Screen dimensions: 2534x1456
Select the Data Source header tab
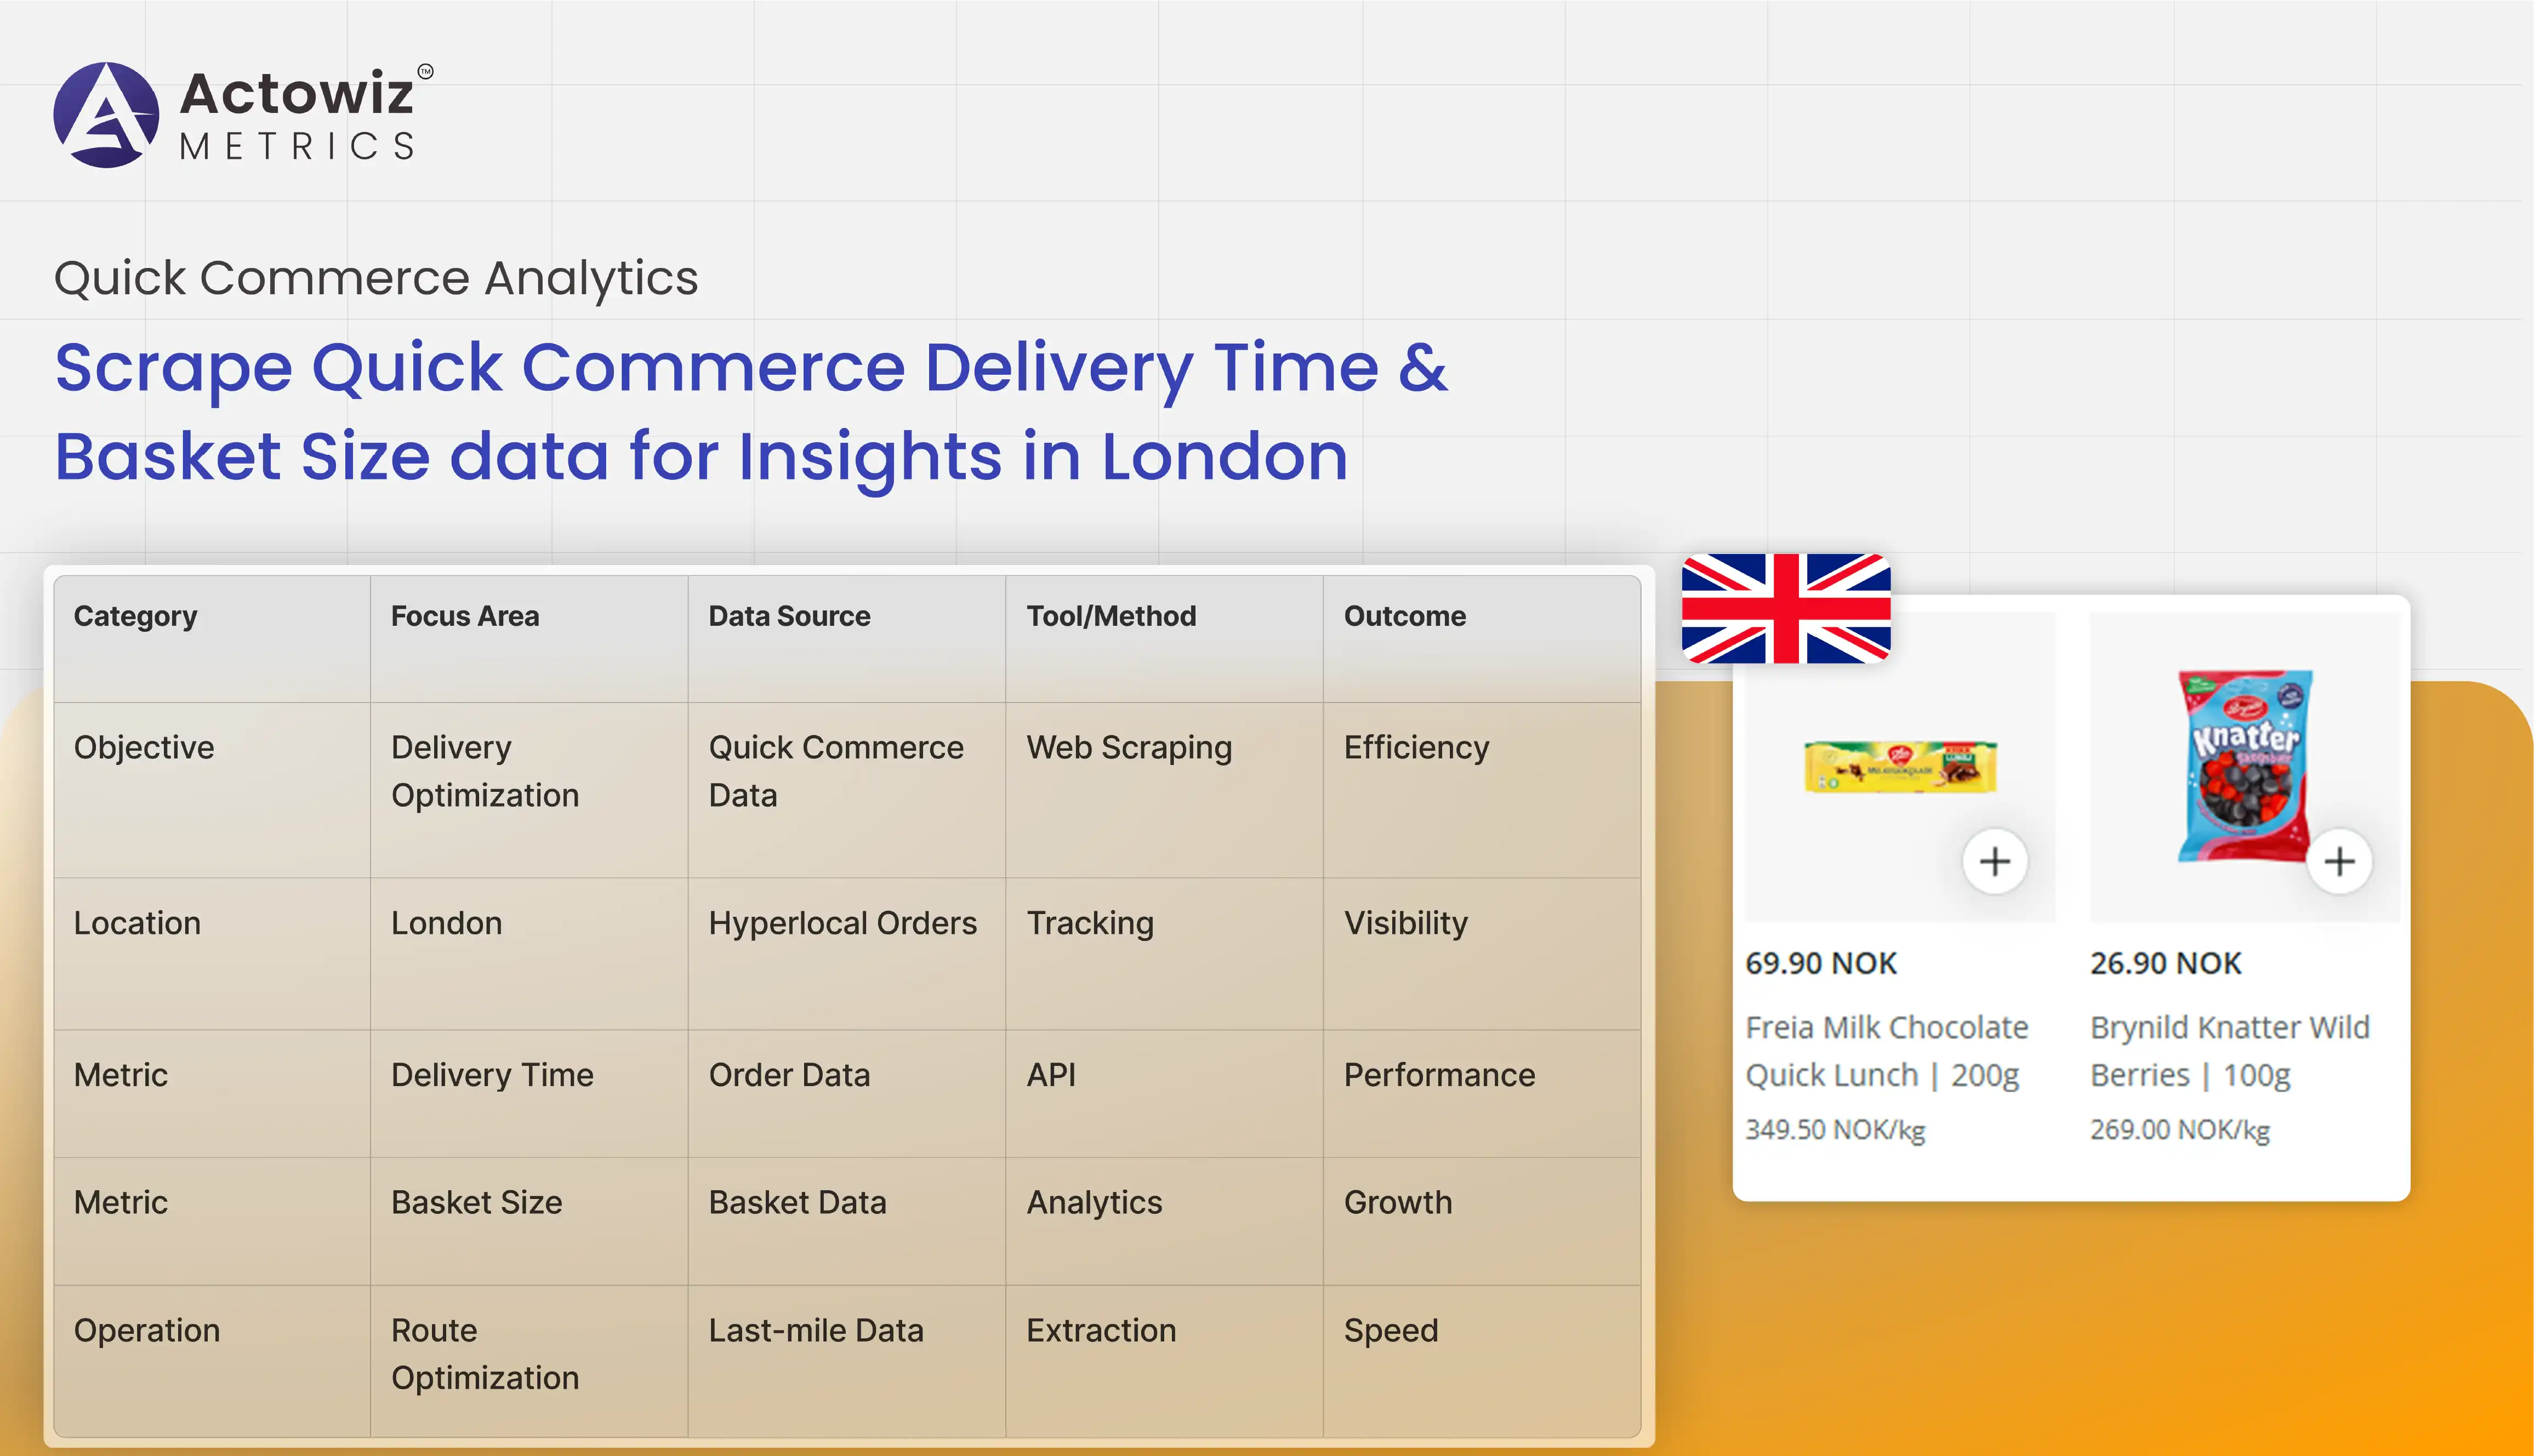789,616
